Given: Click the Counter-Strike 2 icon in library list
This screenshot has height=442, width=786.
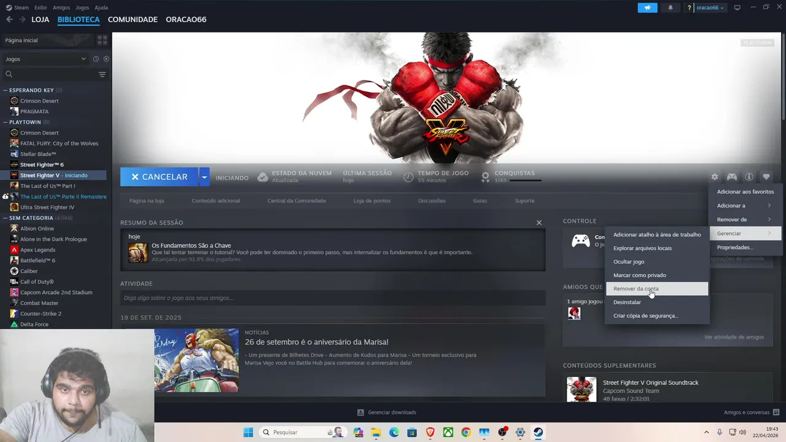Looking at the screenshot, I should point(15,314).
